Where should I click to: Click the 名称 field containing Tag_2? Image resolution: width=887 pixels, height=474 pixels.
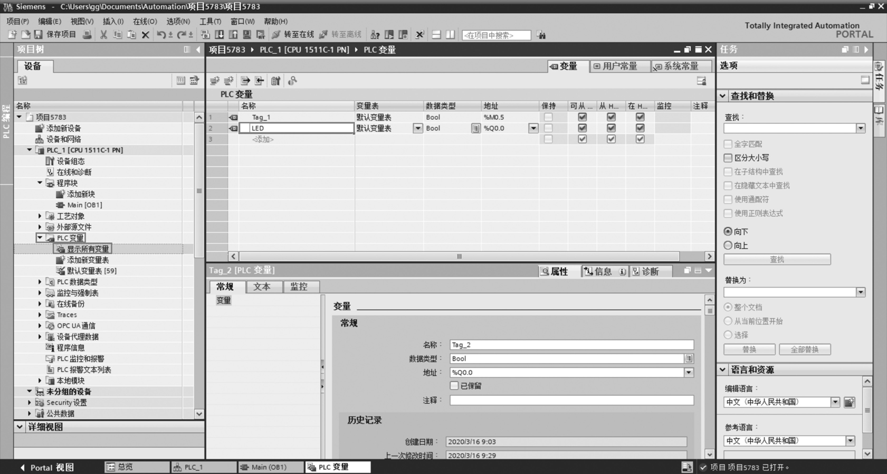pyautogui.click(x=571, y=345)
